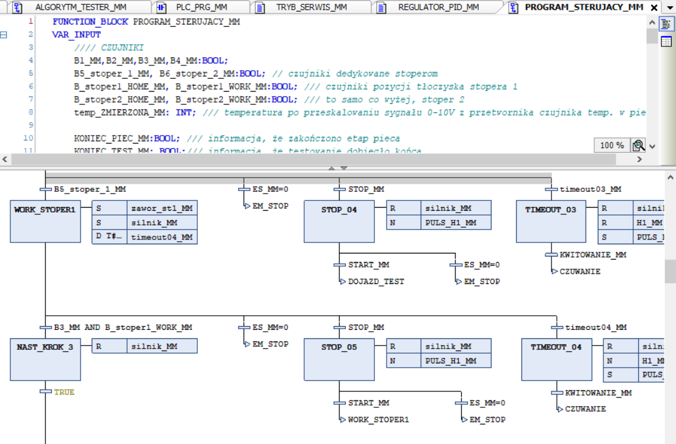Switch to the TRYB_SERWIS_MM tab
The width and height of the screenshot is (676, 444).
(311, 7)
